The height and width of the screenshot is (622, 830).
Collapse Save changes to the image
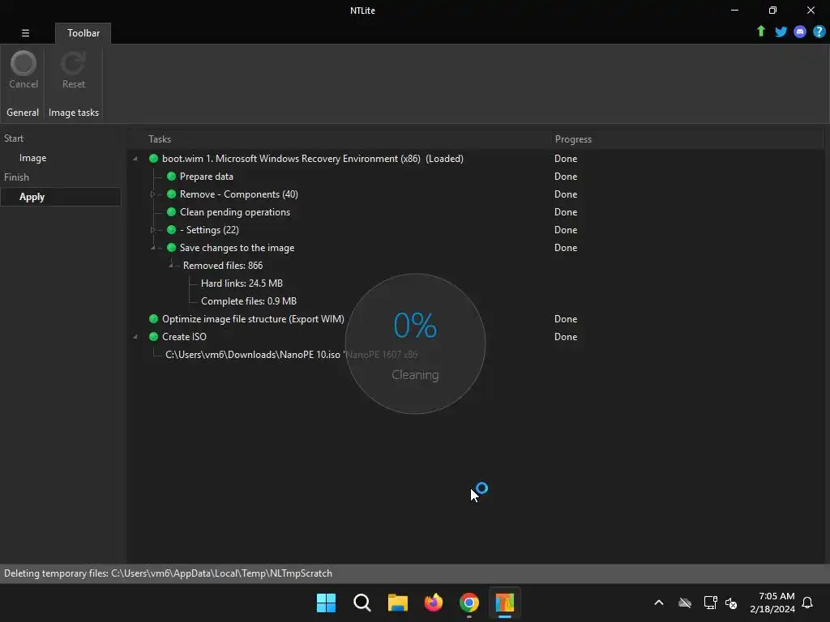(x=153, y=248)
